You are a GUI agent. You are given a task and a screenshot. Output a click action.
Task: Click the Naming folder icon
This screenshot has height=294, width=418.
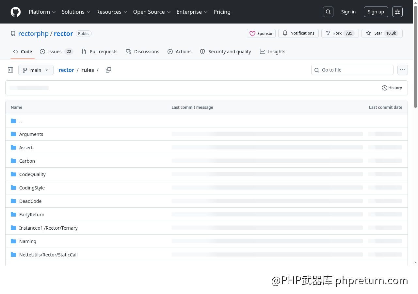(x=13, y=241)
